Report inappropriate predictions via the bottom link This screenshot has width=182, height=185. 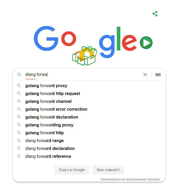point(130,179)
